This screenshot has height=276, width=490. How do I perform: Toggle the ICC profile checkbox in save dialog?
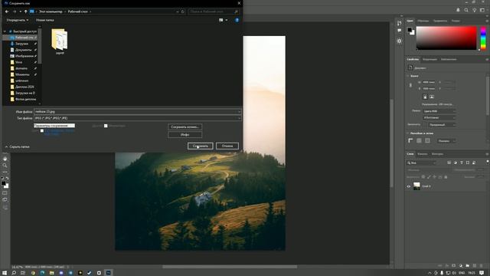tap(42, 131)
